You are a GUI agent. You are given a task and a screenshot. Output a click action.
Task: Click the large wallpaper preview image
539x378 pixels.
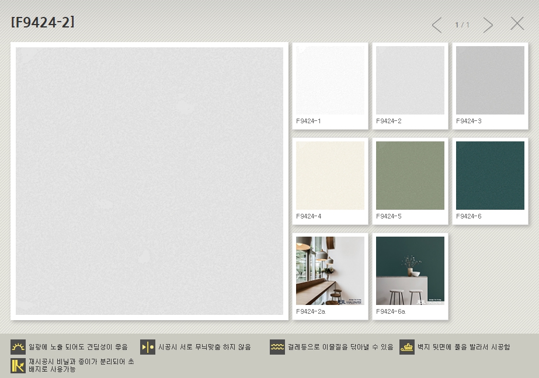pyautogui.click(x=149, y=181)
